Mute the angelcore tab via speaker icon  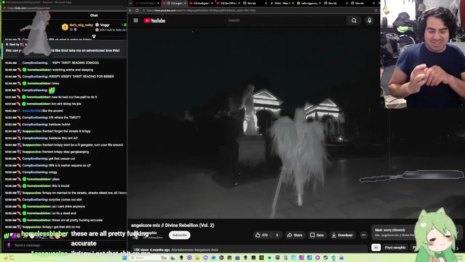click(168, 3)
